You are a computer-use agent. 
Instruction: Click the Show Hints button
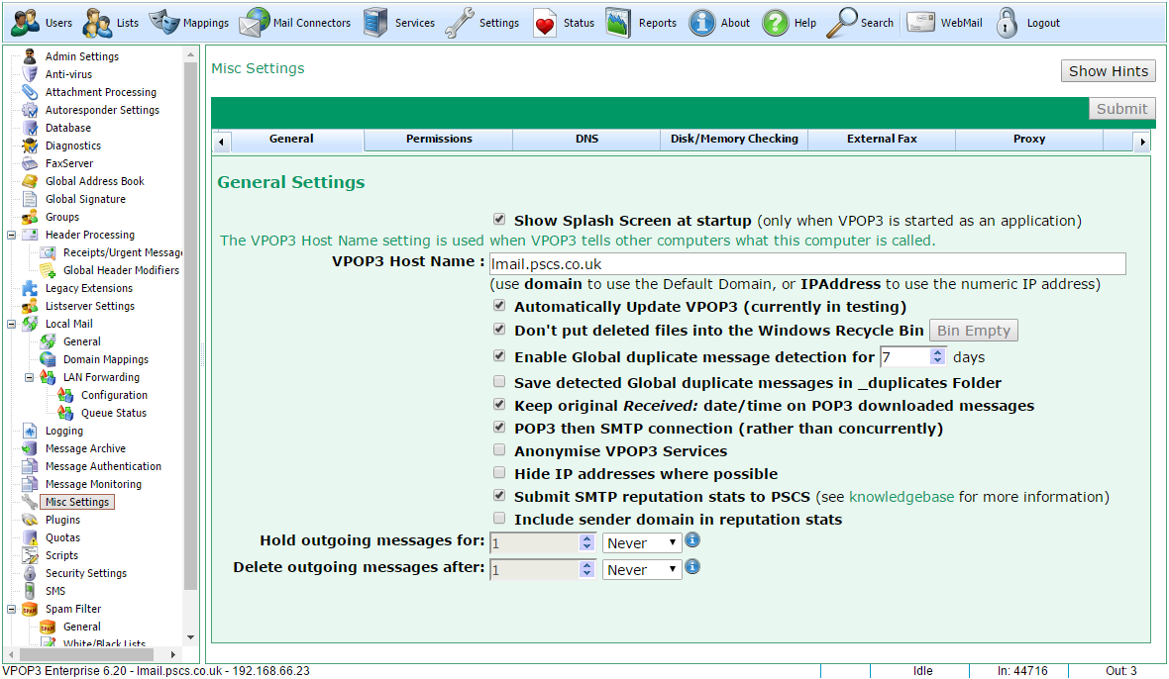click(x=1108, y=71)
